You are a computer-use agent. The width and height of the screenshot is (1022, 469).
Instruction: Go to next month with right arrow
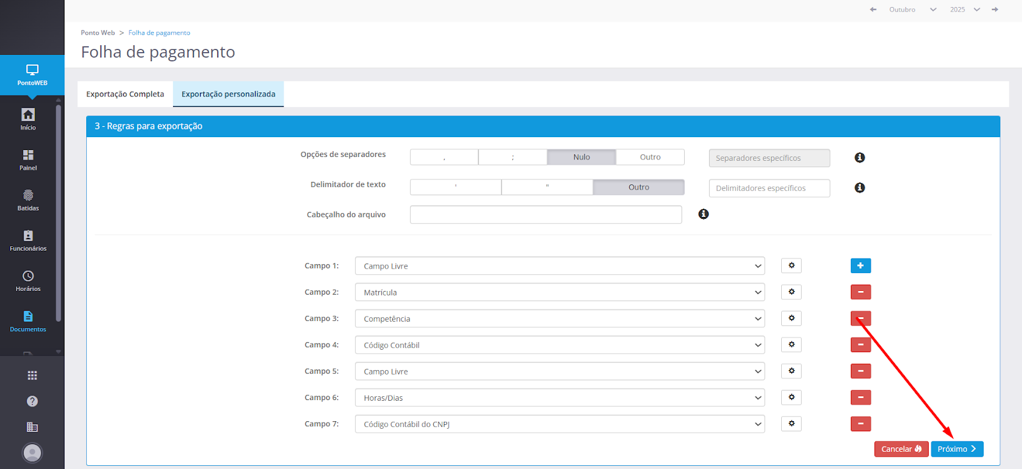click(x=995, y=10)
